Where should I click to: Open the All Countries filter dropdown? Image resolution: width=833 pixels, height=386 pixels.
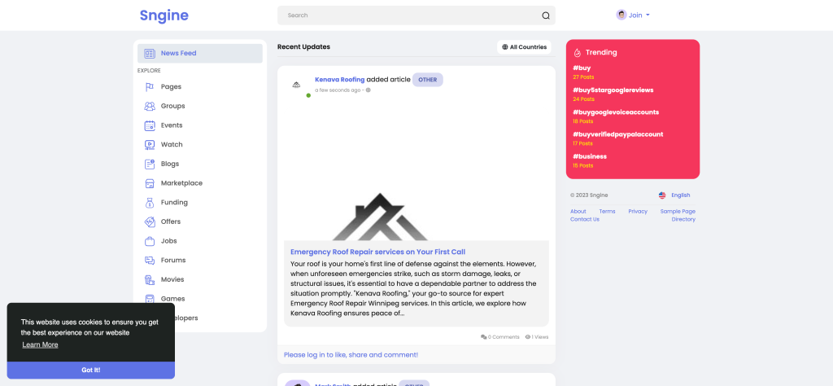525,46
